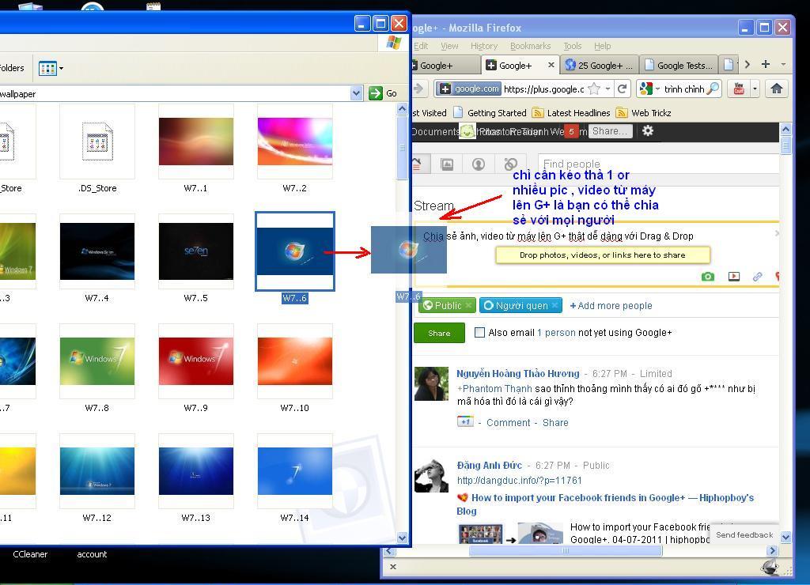810x585 pixels.
Task: Open a new Firefox tab with plus
Action: (x=766, y=64)
